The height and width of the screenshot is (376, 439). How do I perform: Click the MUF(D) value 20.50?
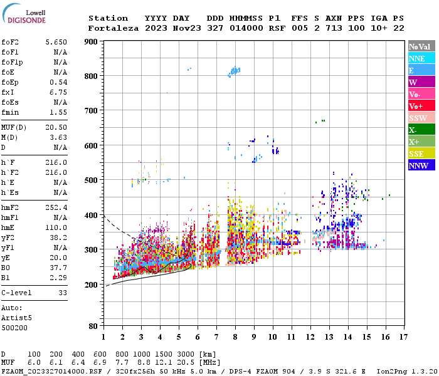pyautogui.click(x=56, y=127)
